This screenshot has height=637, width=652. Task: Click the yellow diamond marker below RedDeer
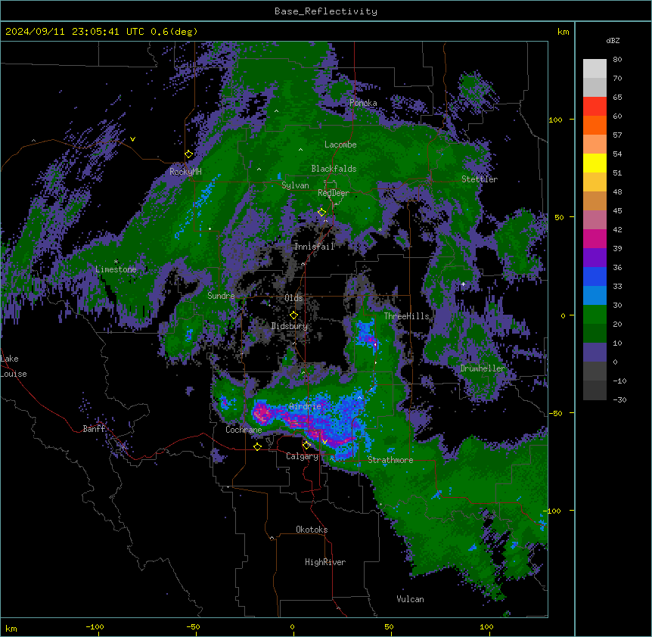coord(321,213)
